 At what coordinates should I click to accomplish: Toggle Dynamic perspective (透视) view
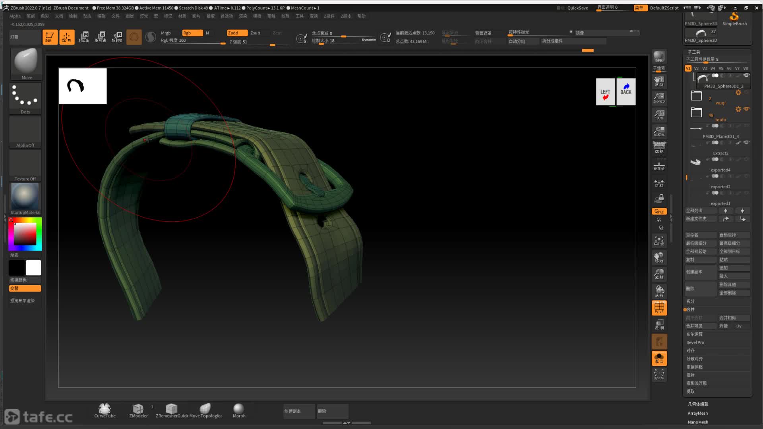(x=659, y=147)
